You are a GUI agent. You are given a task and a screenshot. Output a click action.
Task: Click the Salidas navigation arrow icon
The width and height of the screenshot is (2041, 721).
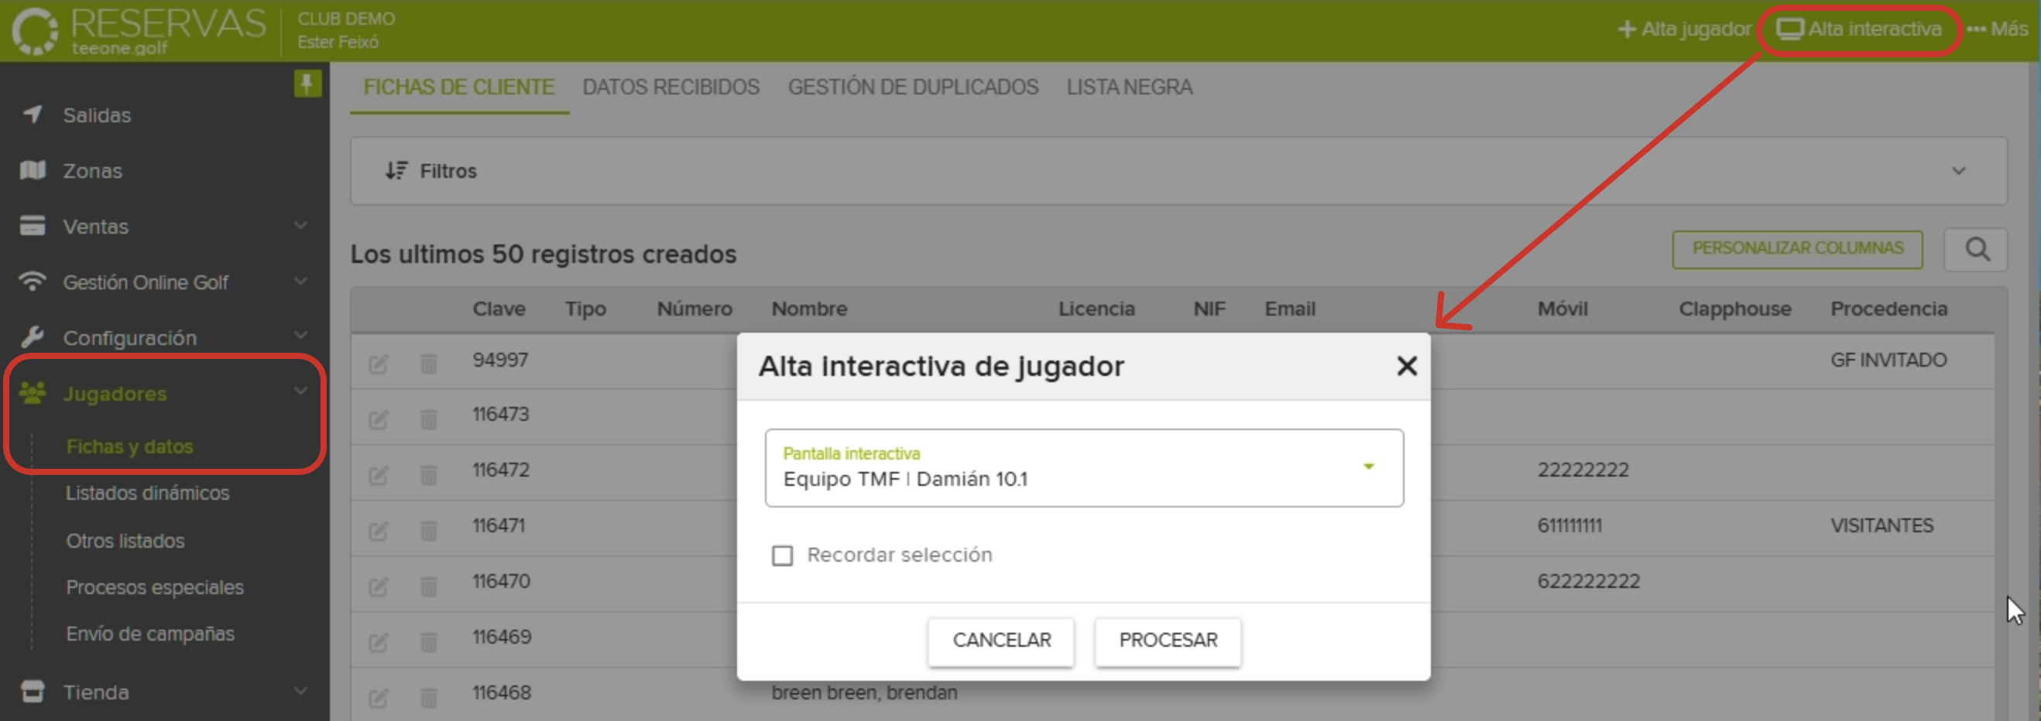click(x=33, y=114)
